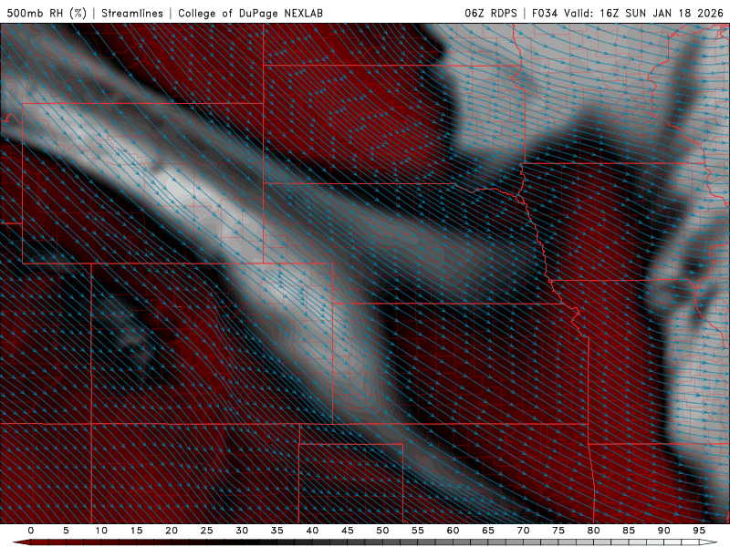730x547 pixels.
Task: Click the "60" humidity tick
Action: click(453, 531)
